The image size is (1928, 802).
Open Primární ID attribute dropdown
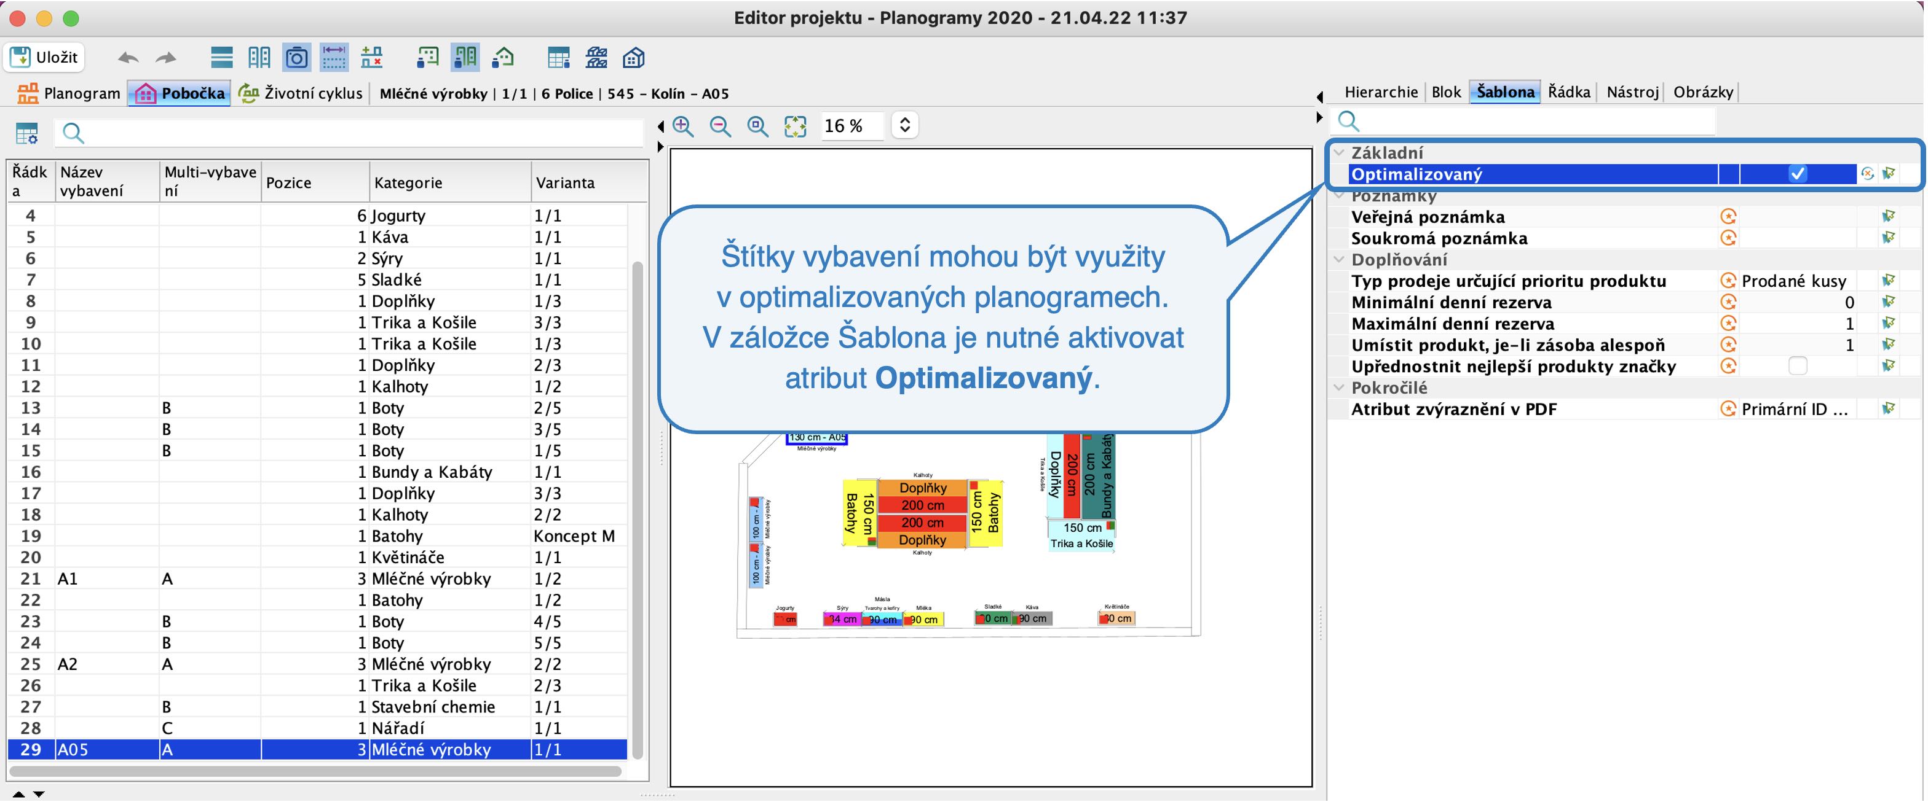pyautogui.click(x=1798, y=410)
